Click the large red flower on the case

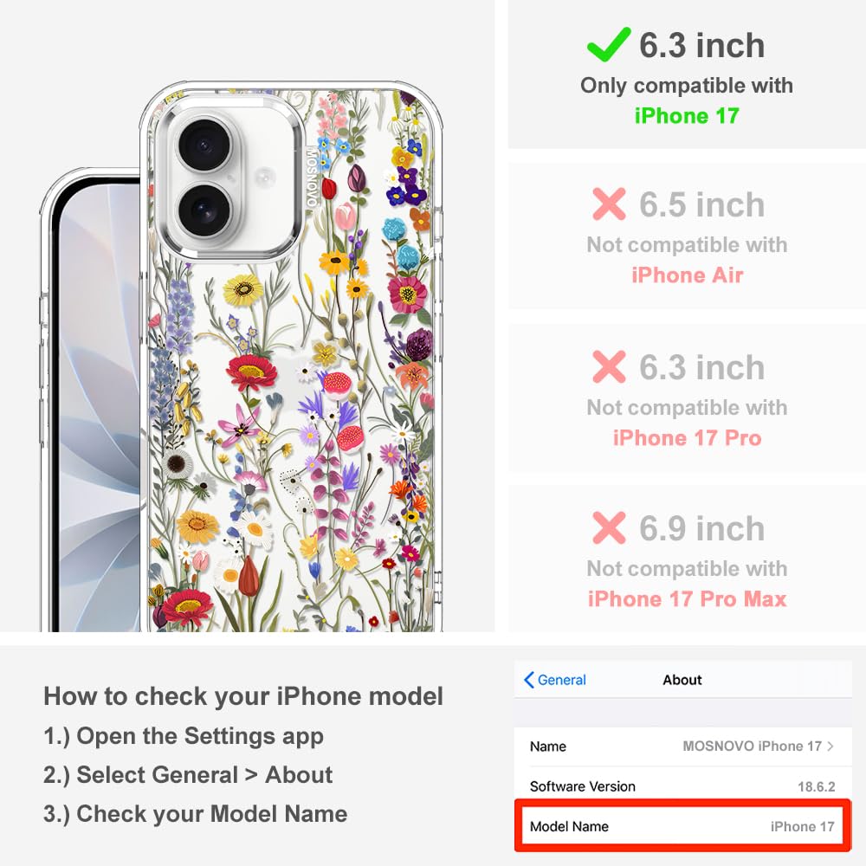(251, 371)
